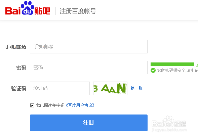The image size is (198, 137).
Task: Click the 手机/邮箱 field label
Action: tap(15, 47)
